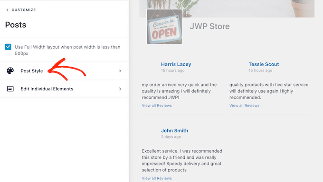Click the plant cover photo banner
This screenshot has height=182, width=323.
[227, 9]
